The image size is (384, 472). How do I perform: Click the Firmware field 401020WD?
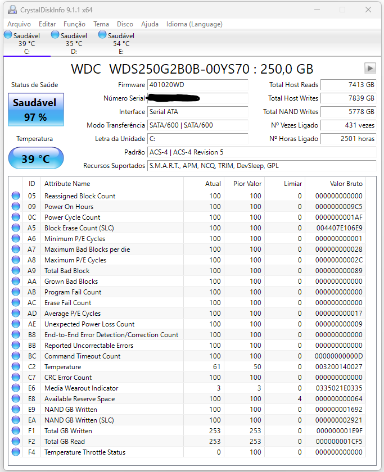[197, 85]
